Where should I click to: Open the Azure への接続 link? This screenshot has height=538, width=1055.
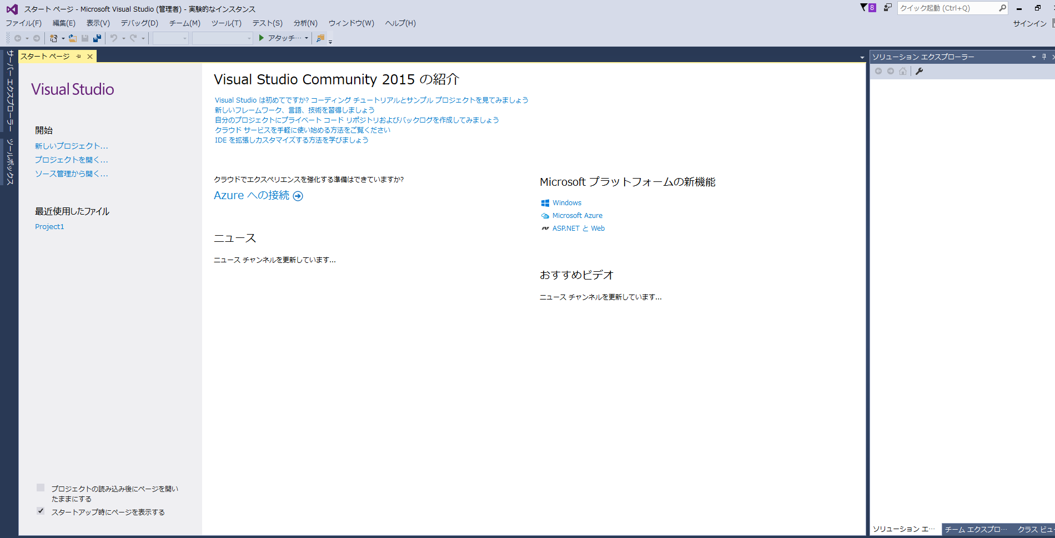pyautogui.click(x=252, y=195)
